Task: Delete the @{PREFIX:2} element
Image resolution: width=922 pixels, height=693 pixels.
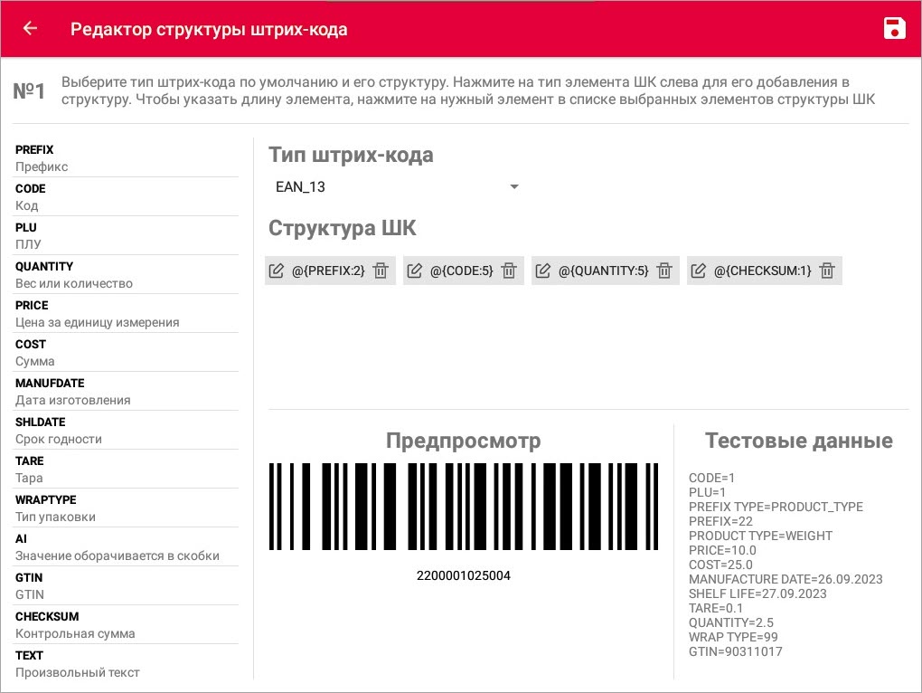Action: point(381,271)
